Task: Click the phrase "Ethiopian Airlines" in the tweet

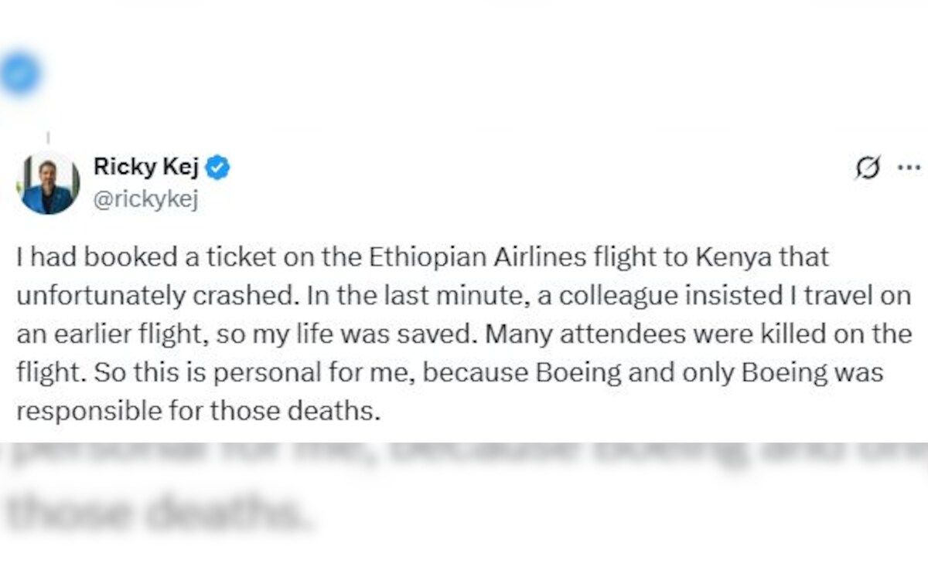Action: tap(439, 258)
